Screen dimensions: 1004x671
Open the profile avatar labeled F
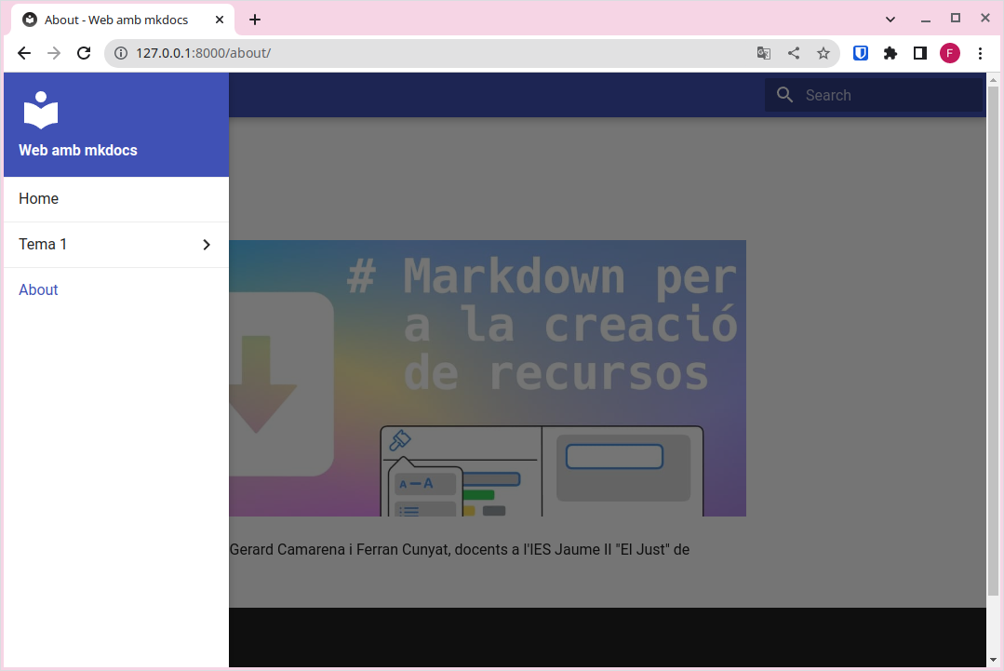(x=950, y=53)
